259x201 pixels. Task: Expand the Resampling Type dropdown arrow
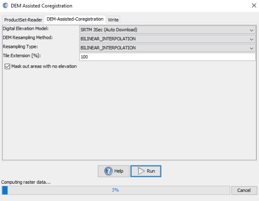tap(252, 48)
